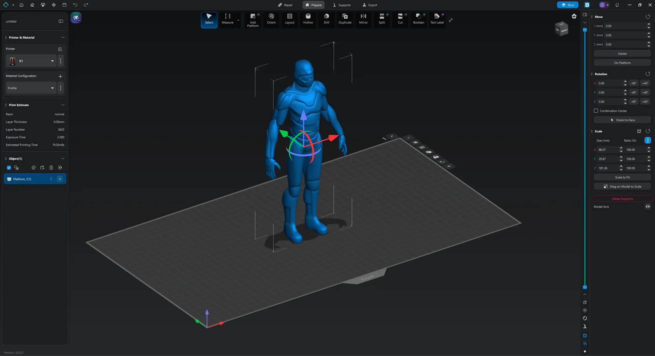The height and width of the screenshot is (356, 655).
Task: Toggle the scale ratio lock
Action: tap(648, 140)
